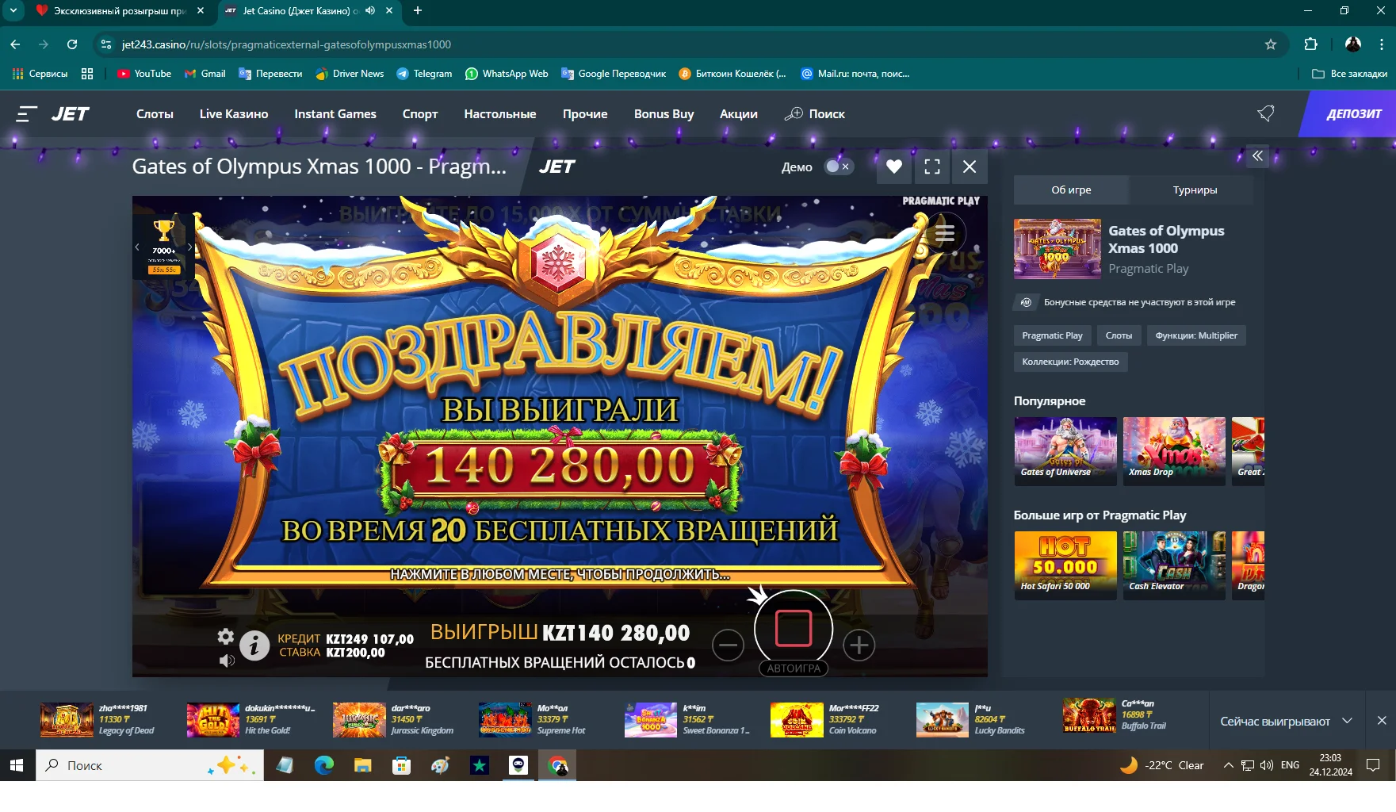
Task: Open the Bonus Buy menu item
Action: point(664,114)
